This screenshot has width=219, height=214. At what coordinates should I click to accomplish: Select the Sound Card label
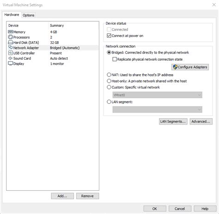pyautogui.click(x=22, y=58)
